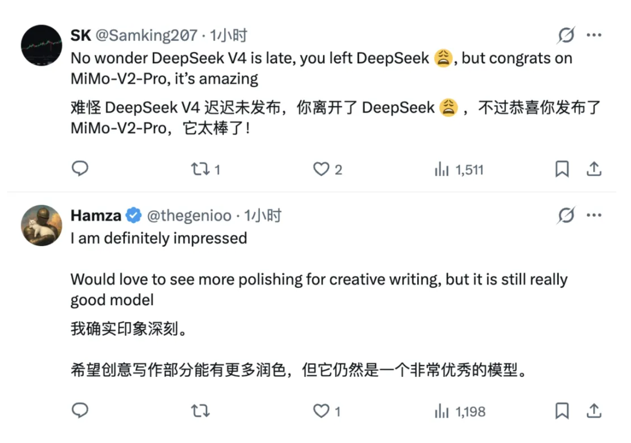Click the retweet icon on SK's tweet

pos(201,169)
